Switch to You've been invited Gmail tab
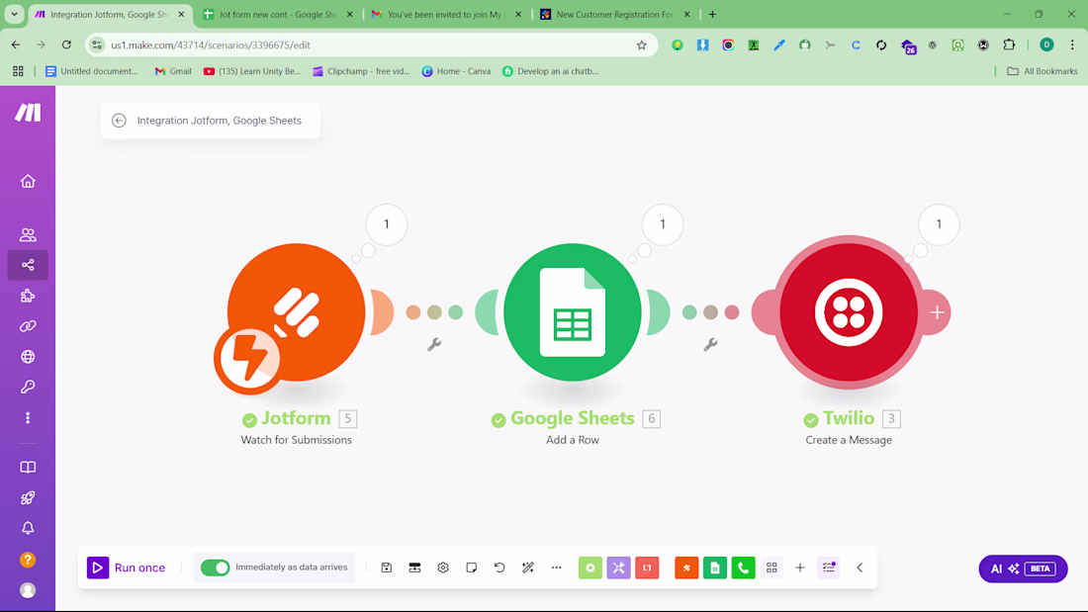1088x612 pixels. click(445, 14)
